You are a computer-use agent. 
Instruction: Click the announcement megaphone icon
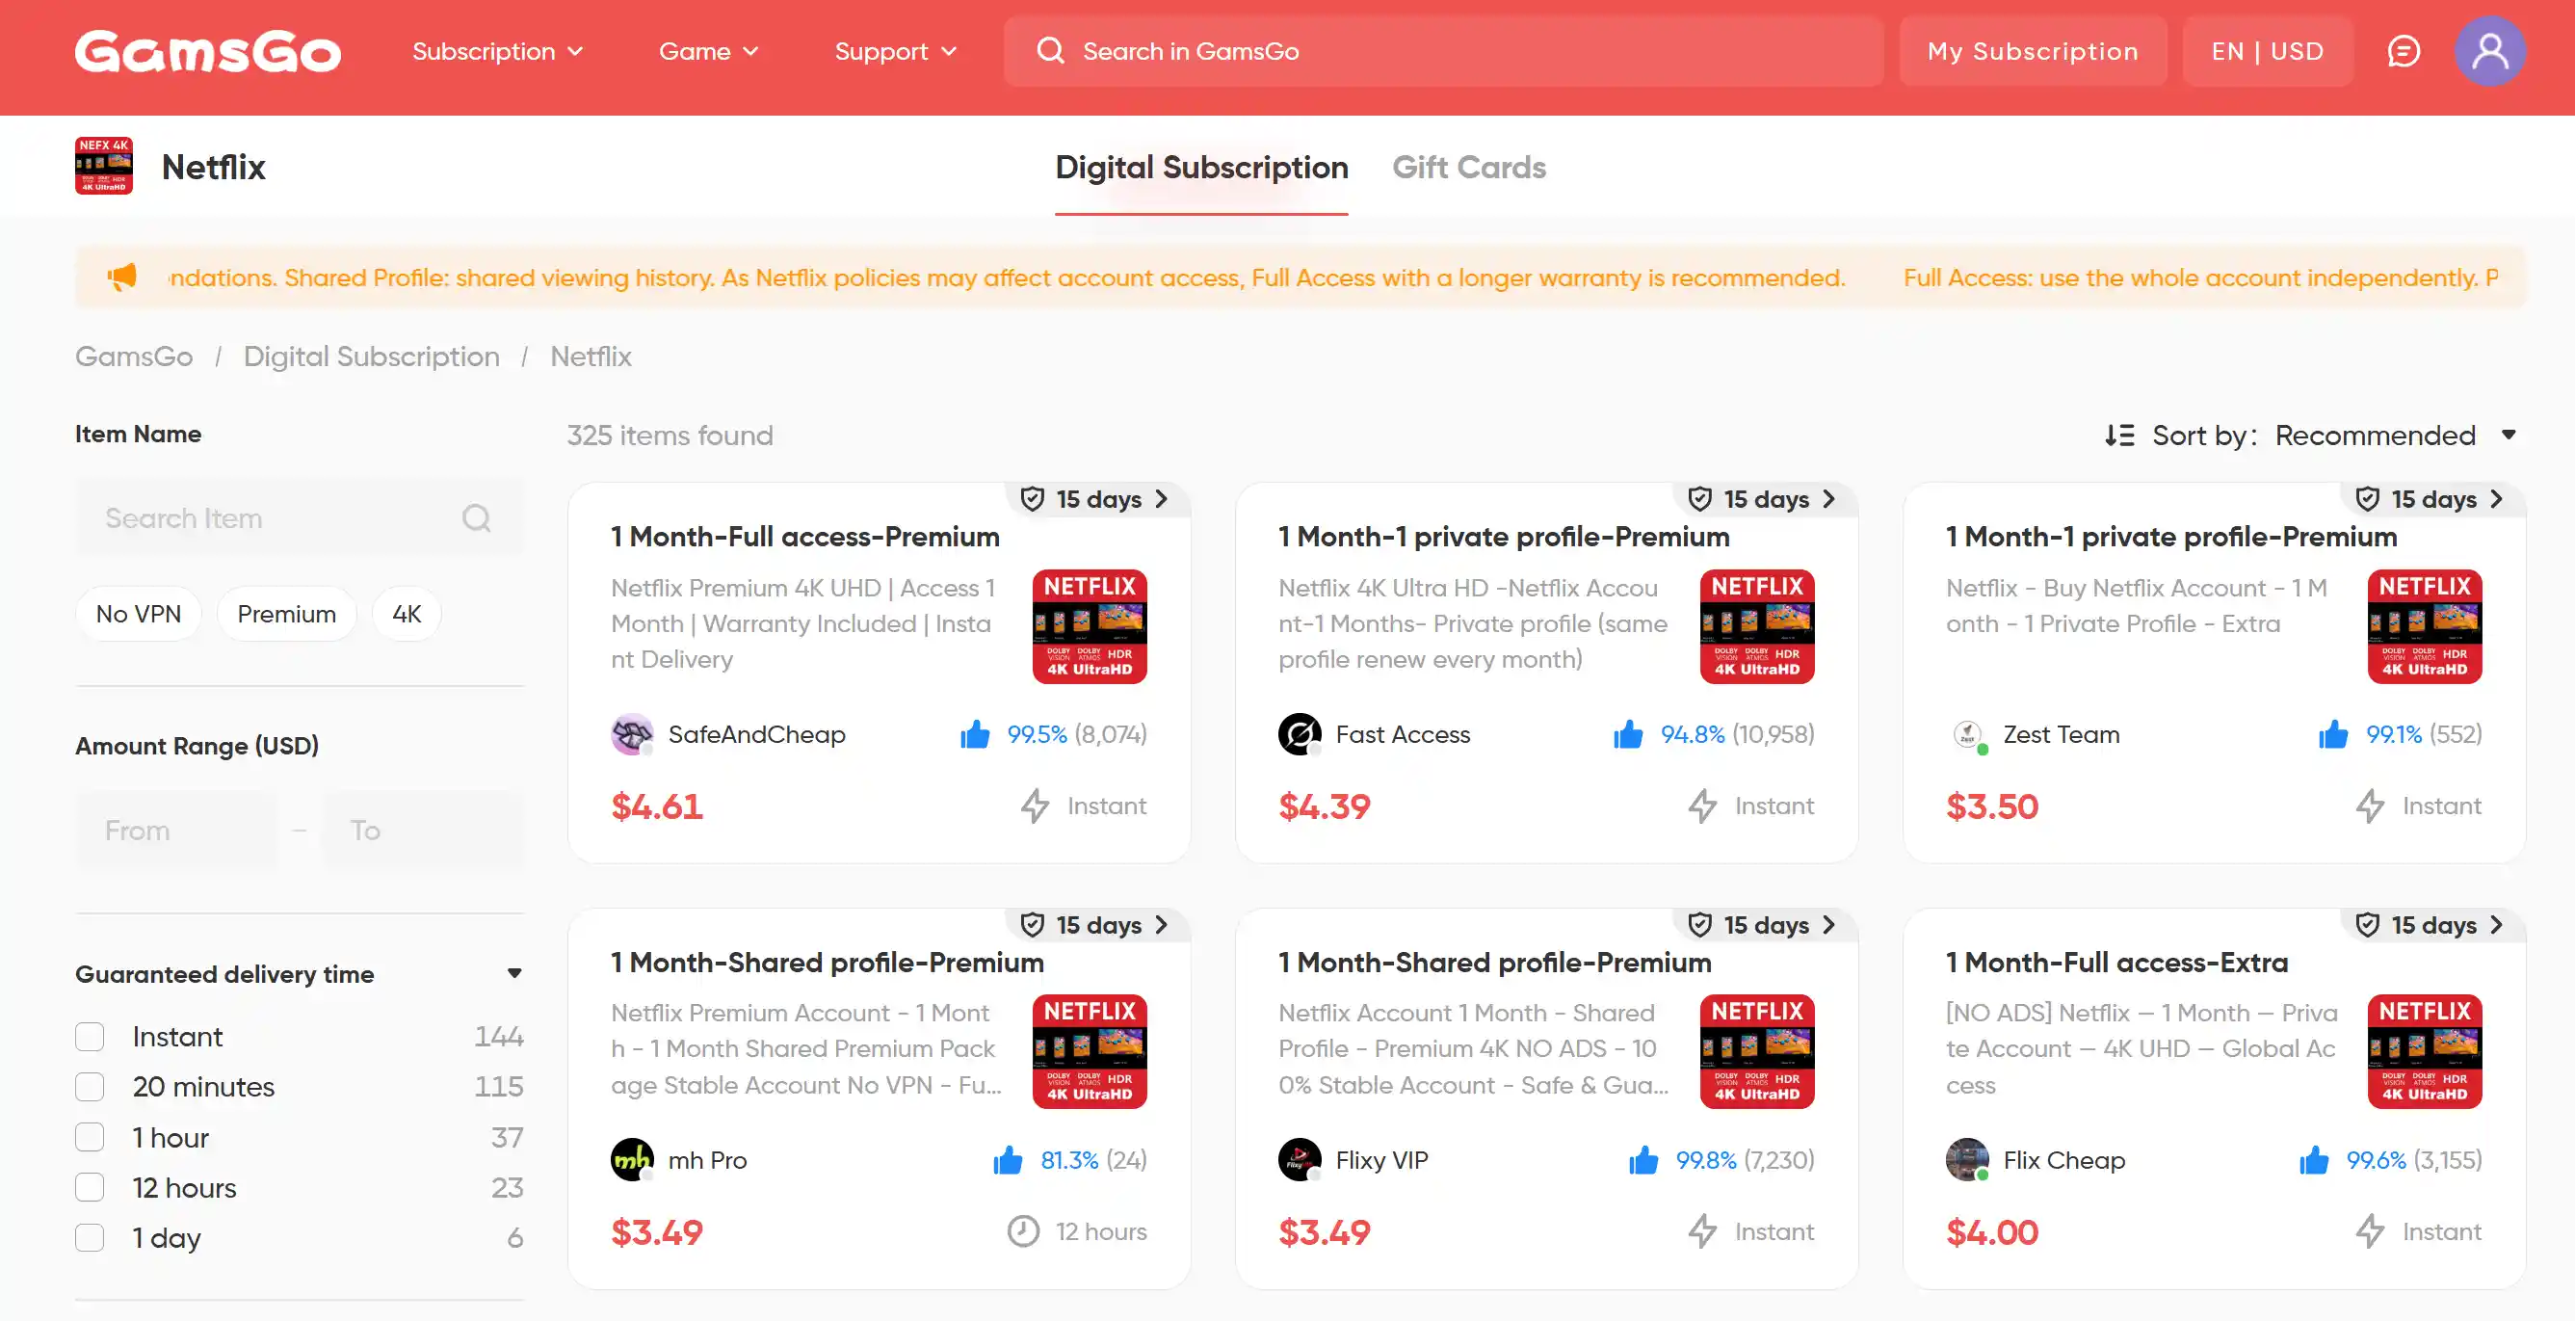pos(122,277)
